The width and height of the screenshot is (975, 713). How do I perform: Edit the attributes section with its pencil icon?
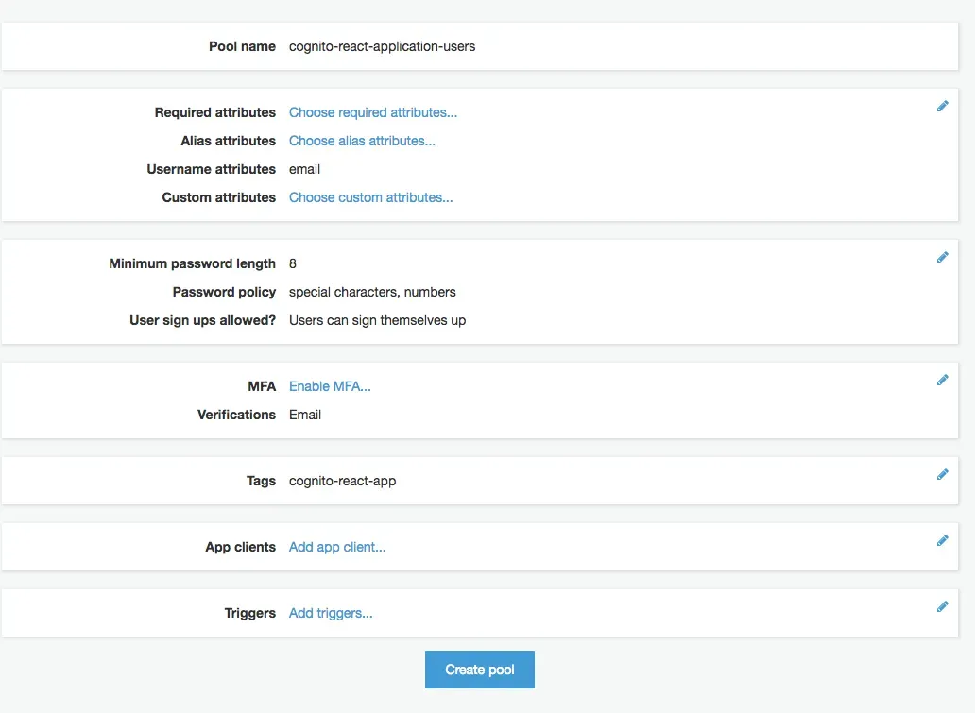[x=943, y=107]
